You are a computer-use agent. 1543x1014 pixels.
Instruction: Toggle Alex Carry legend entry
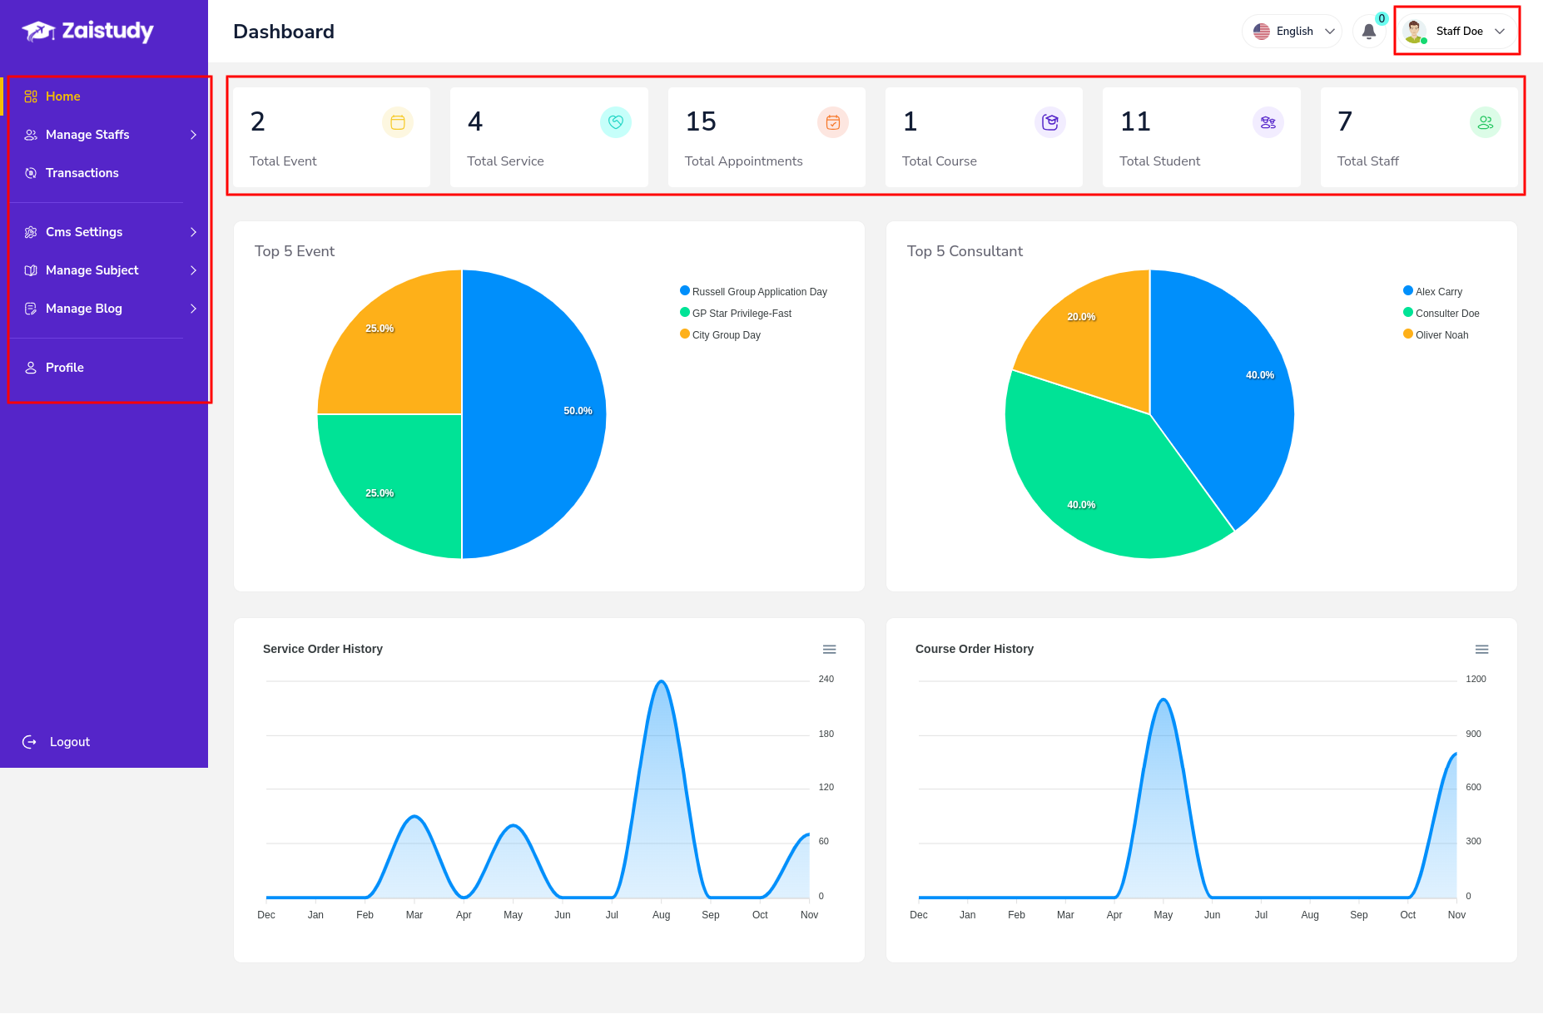[x=1433, y=292]
